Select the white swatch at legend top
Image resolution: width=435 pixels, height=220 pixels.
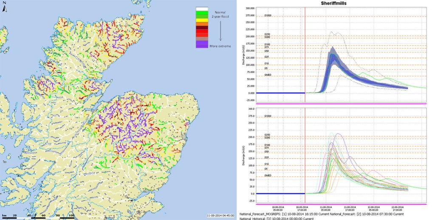tap(202, 9)
